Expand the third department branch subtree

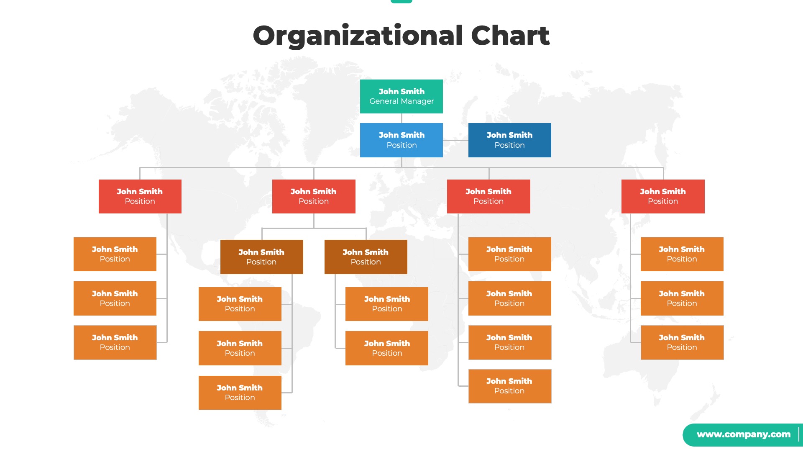click(x=488, y=196)
